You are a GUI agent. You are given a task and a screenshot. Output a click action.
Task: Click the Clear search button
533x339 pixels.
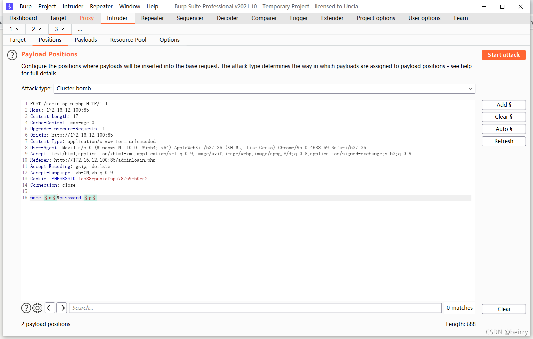[x=504, y=309]
